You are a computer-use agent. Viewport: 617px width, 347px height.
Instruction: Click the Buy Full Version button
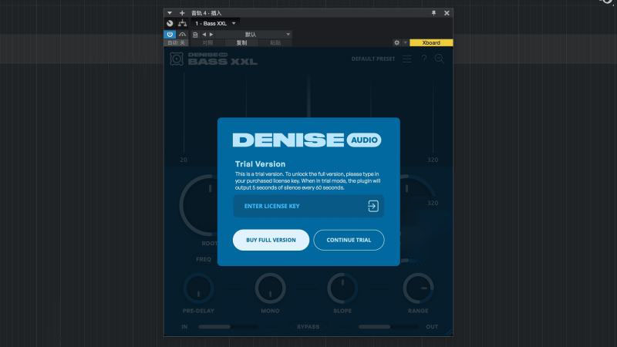click(x=271, y=240)
